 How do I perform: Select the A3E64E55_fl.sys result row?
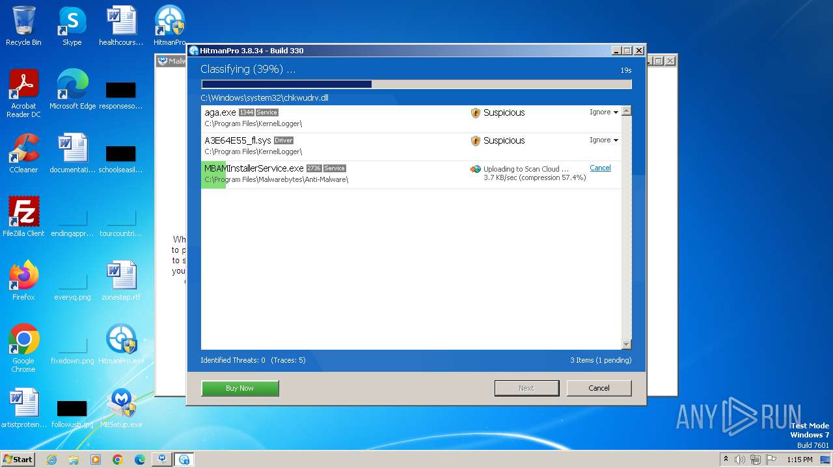tap(411, 147)
